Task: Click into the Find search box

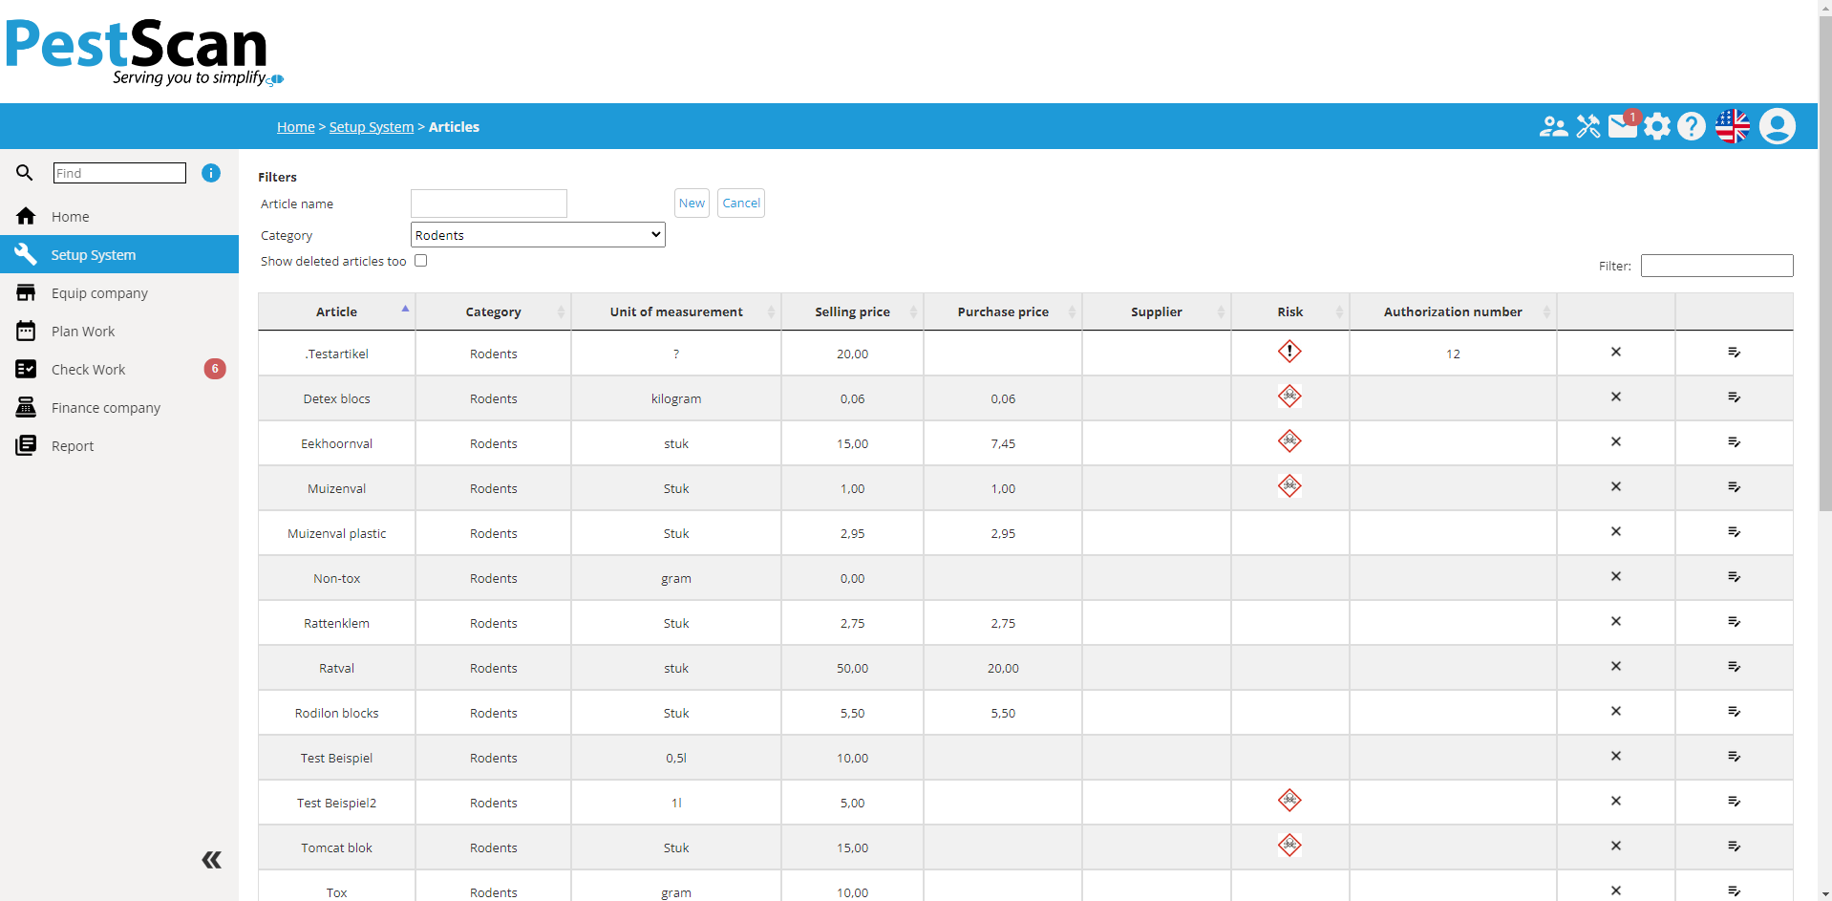Action: pyautogui.click(x=119, y=173)
